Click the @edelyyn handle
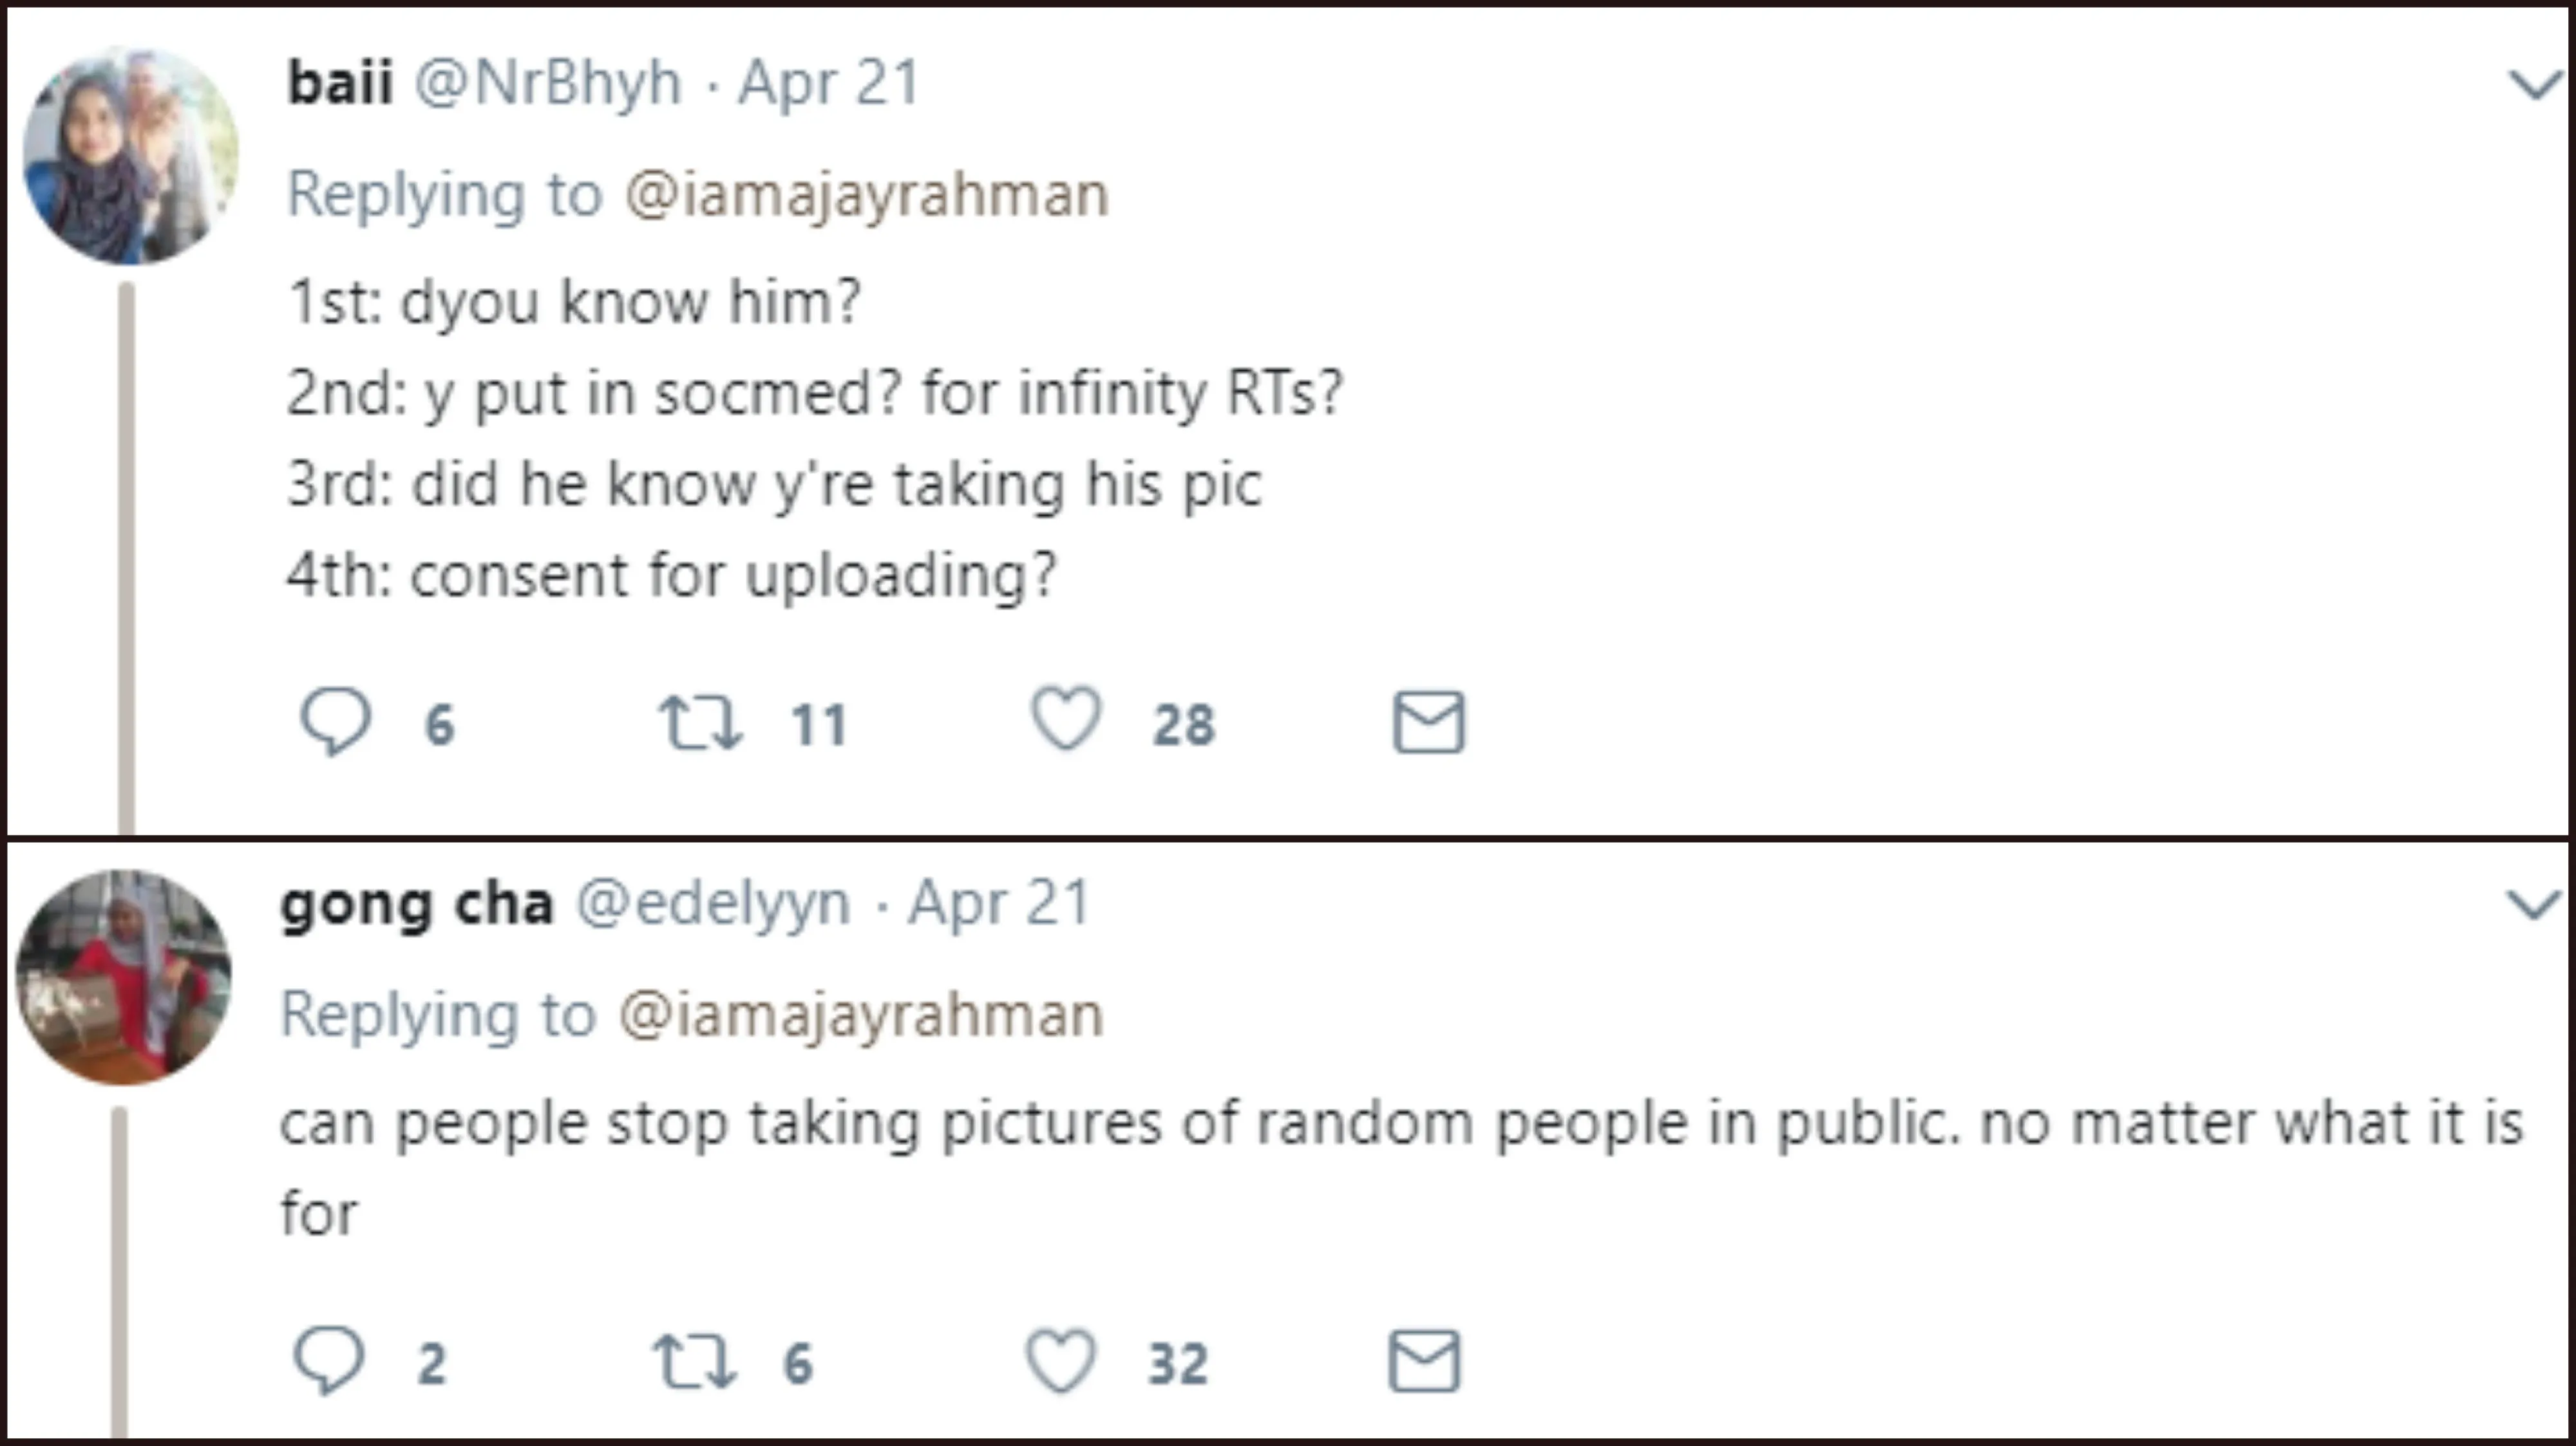Viewport: 2576px width, 1446px height. tap(714, 905)
